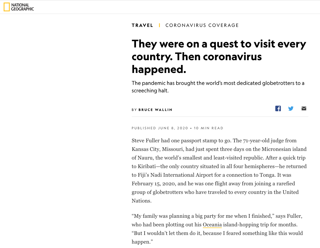Image resolution: width=320 pixels, height=248 pixels.
Task: Open author Bruce Wallin's page
Action: pyautogui.click(x=155, y=110)
